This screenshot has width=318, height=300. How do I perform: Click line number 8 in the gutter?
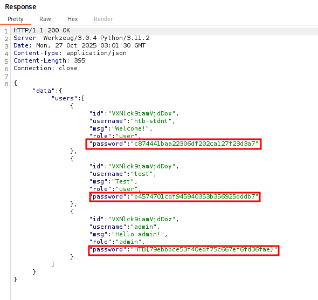click(6, 84)
